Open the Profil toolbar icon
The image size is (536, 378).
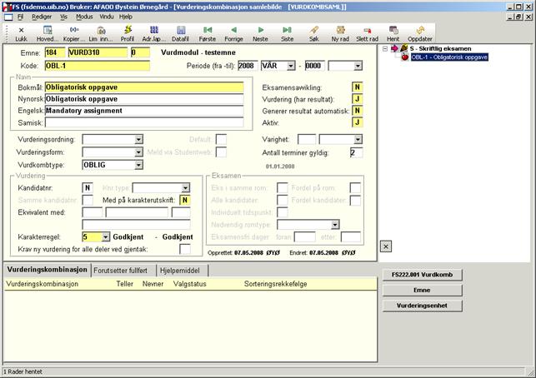coord(127,33)
